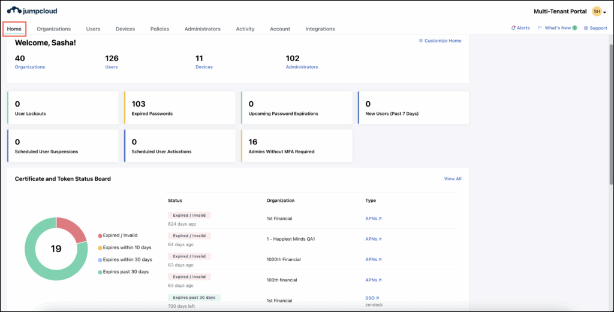The height and width of the screenshot is (312, 614).
Task: Go to the Devices tab
Action: [x=125, y=29]
